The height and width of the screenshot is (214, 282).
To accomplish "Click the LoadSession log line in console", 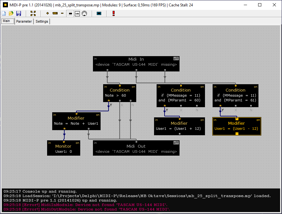I will coord(137,196).
